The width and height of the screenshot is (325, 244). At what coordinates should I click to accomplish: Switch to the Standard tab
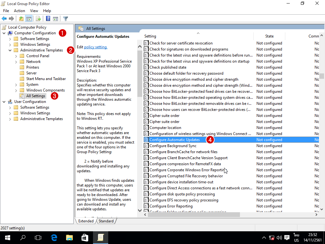[x=106, y=221]
